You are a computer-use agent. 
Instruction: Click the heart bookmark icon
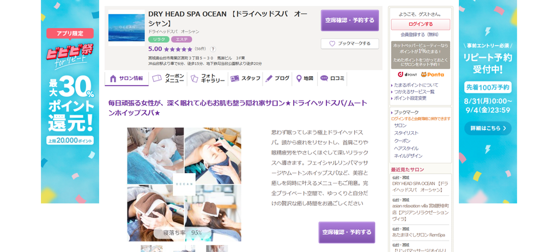(332, 44)
